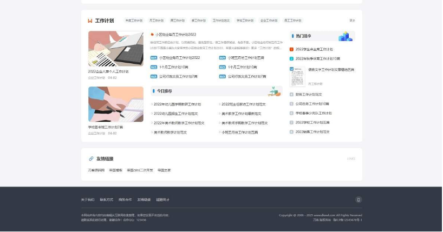Click the grey rank badge before 2022销售工作计划范文

(291, 132)
